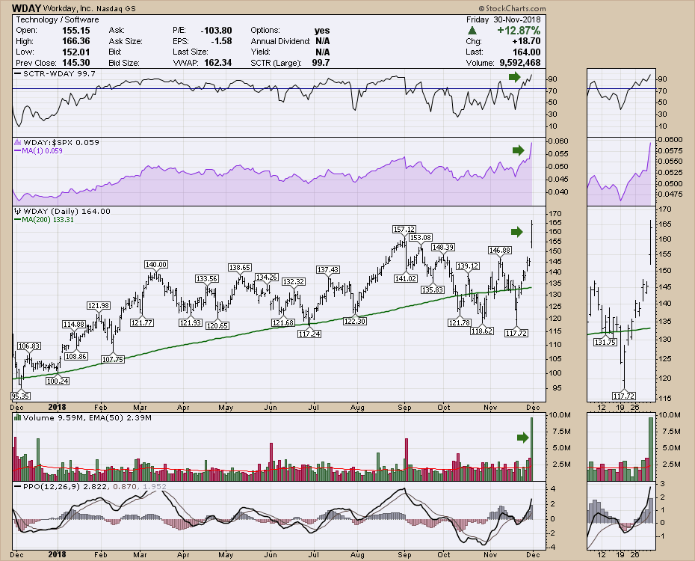Click the SCTR (Large) value 99.7
The width and height of the screenshot is (695, 561).
pos(321,63)
